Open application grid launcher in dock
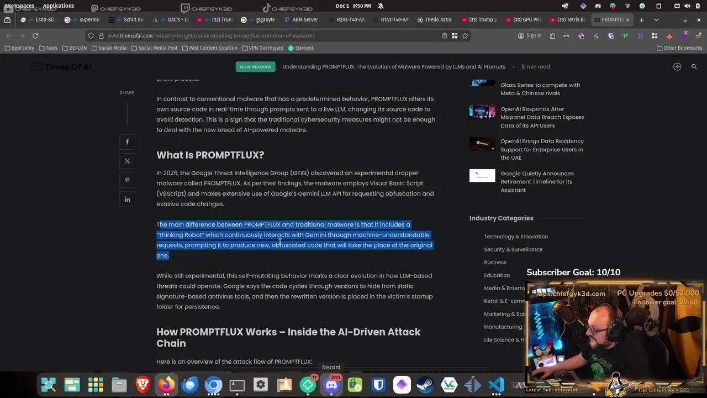The width and height of the screenshot is (707, 398). [96, 385]
